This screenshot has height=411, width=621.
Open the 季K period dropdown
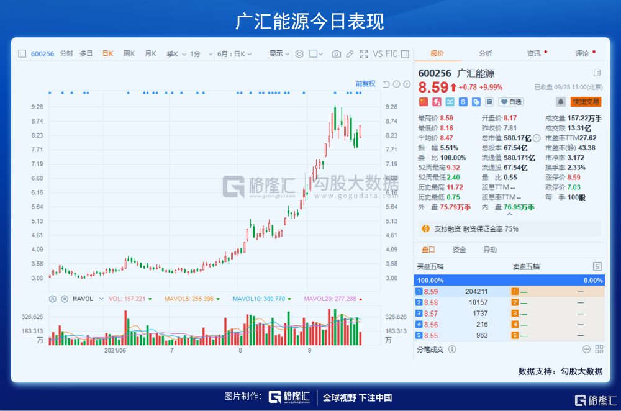176,54
